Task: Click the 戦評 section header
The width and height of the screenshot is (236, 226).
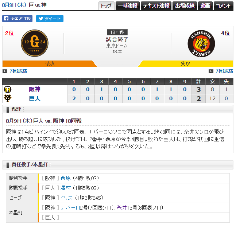Action: (118, 109)
